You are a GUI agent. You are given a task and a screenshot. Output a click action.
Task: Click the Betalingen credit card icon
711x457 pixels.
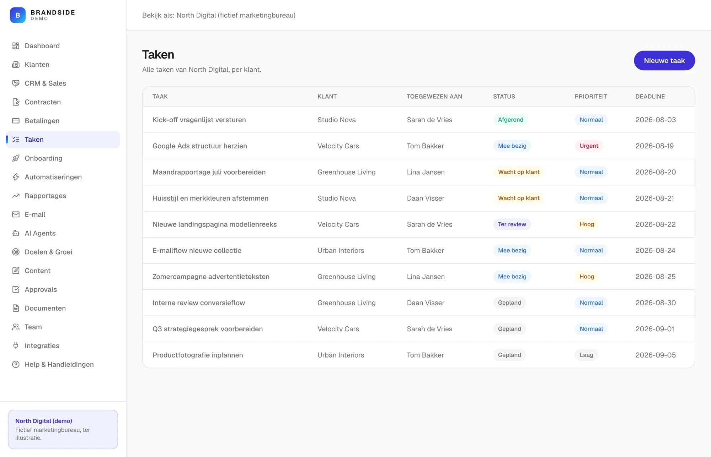pos(16,121)
